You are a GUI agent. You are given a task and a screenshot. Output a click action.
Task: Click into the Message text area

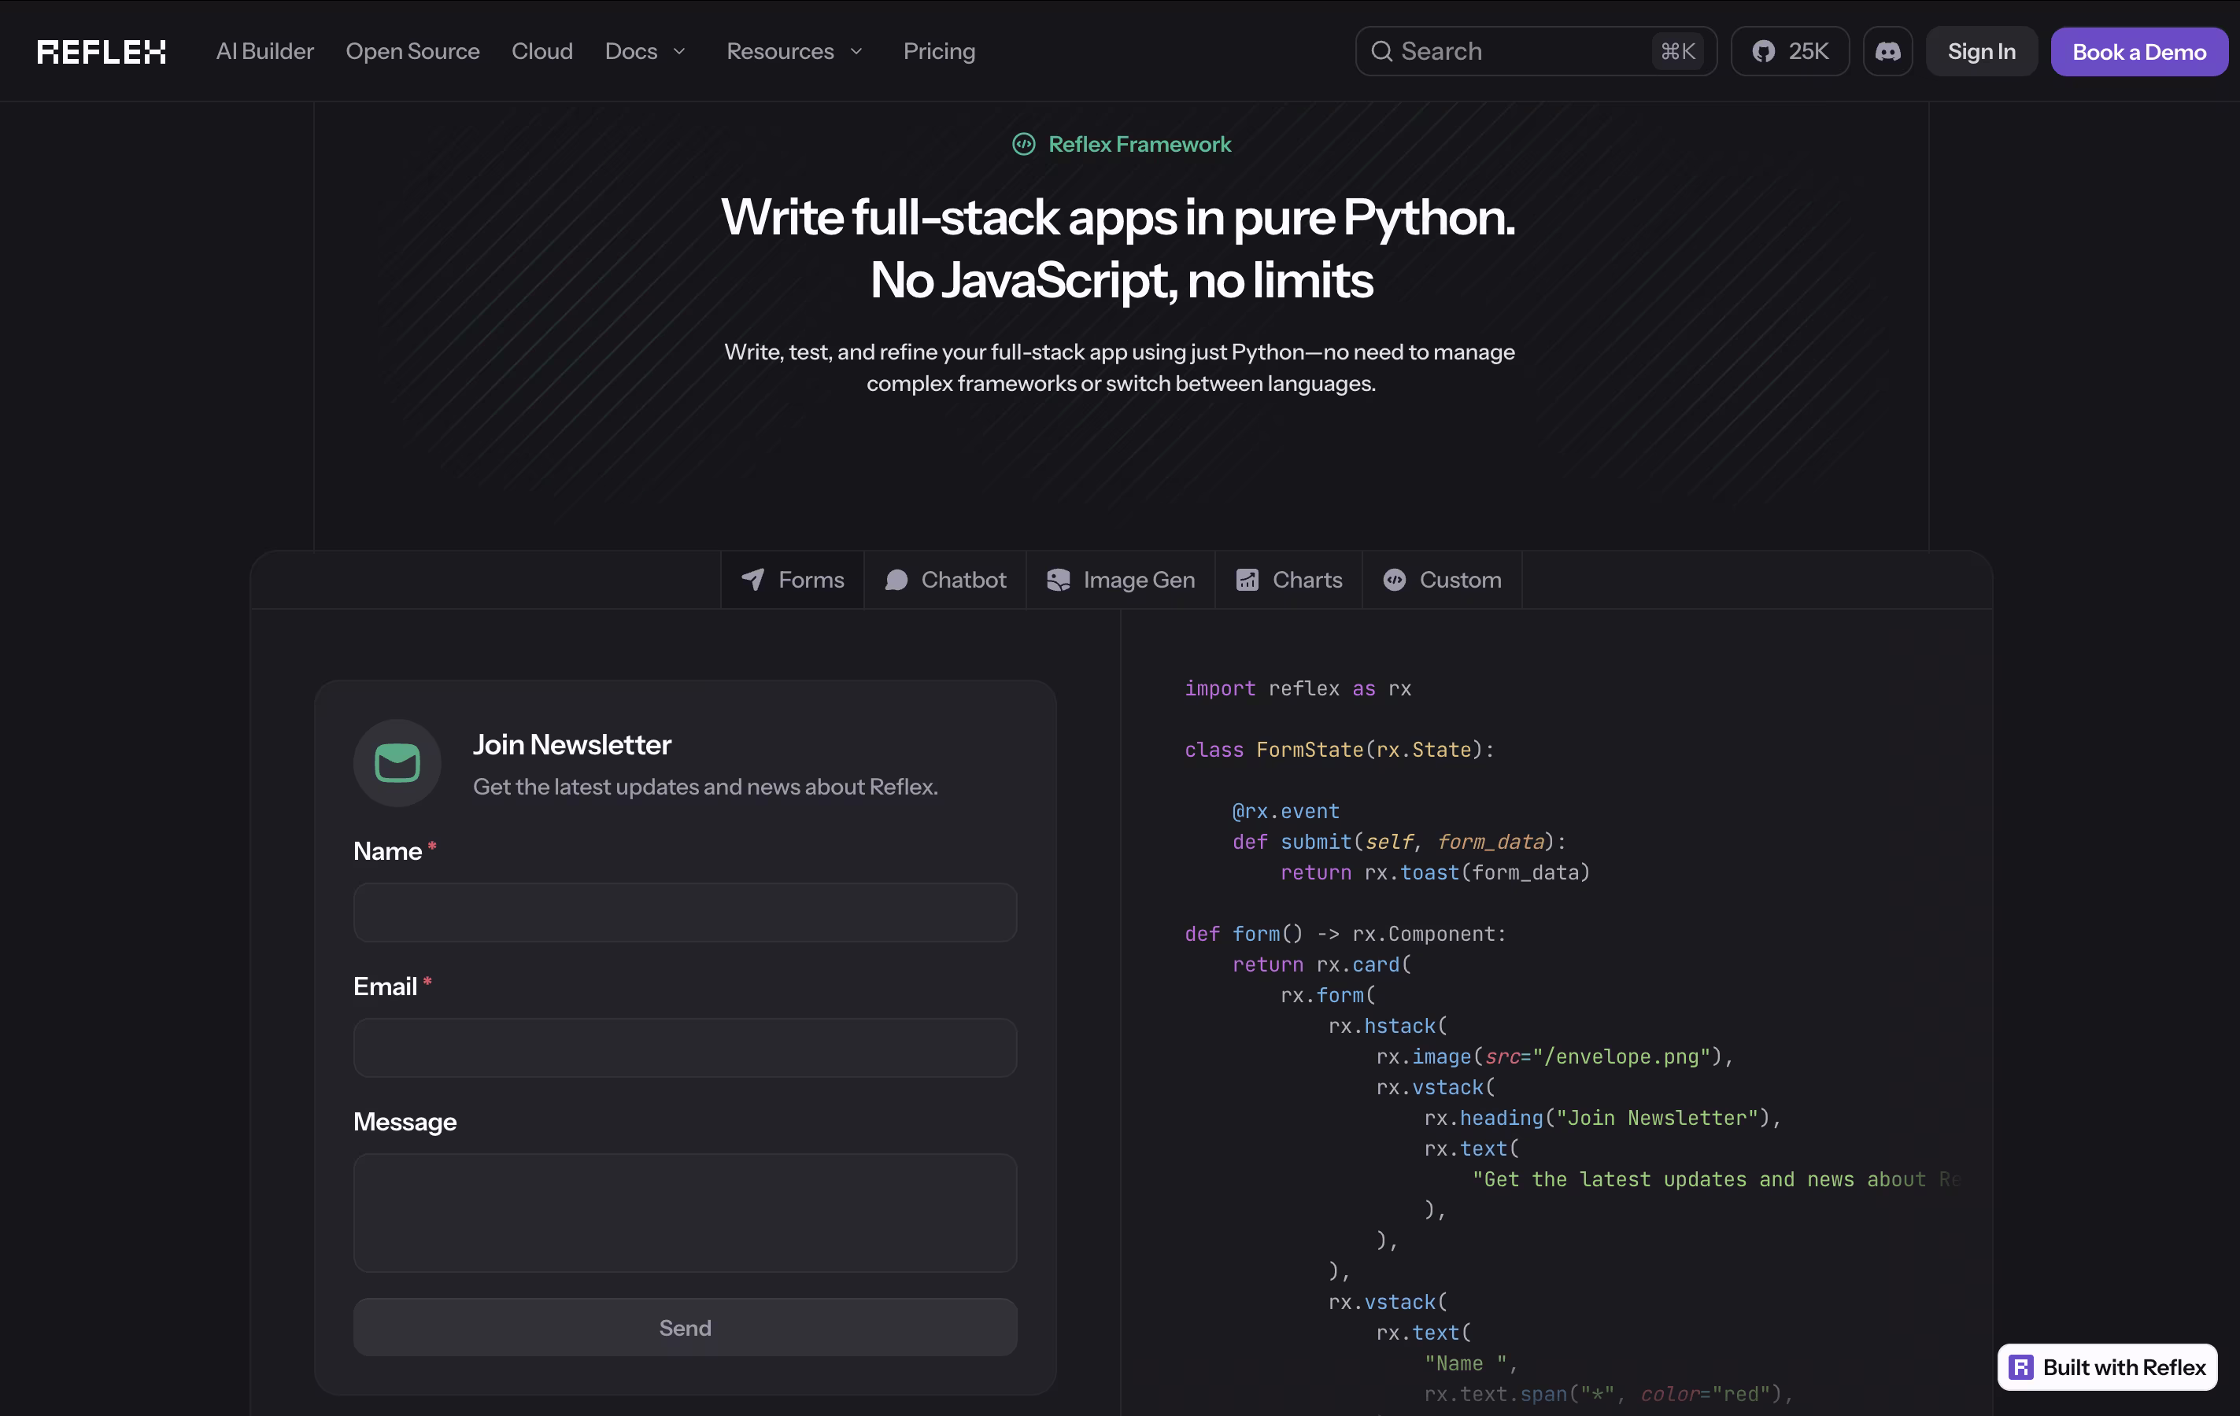tap(685, 1212)
